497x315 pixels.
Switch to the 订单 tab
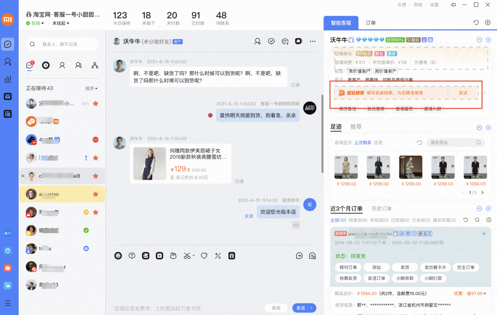pyautogui.click(x=371, y=23)
